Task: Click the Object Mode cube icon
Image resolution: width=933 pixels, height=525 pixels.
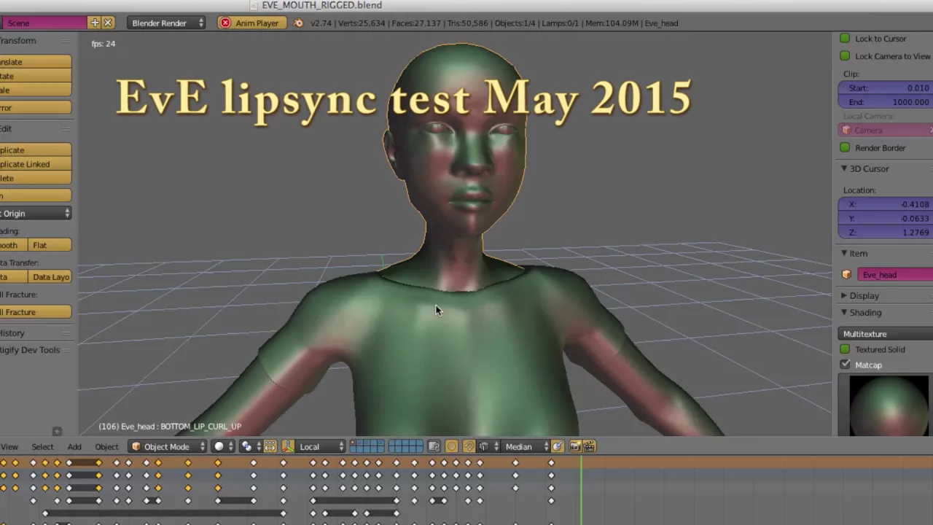Action: tap(136, 446)
